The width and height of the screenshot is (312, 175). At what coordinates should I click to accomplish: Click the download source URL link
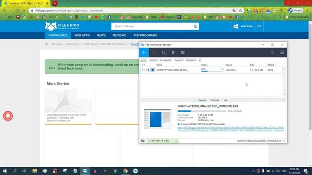231,129
